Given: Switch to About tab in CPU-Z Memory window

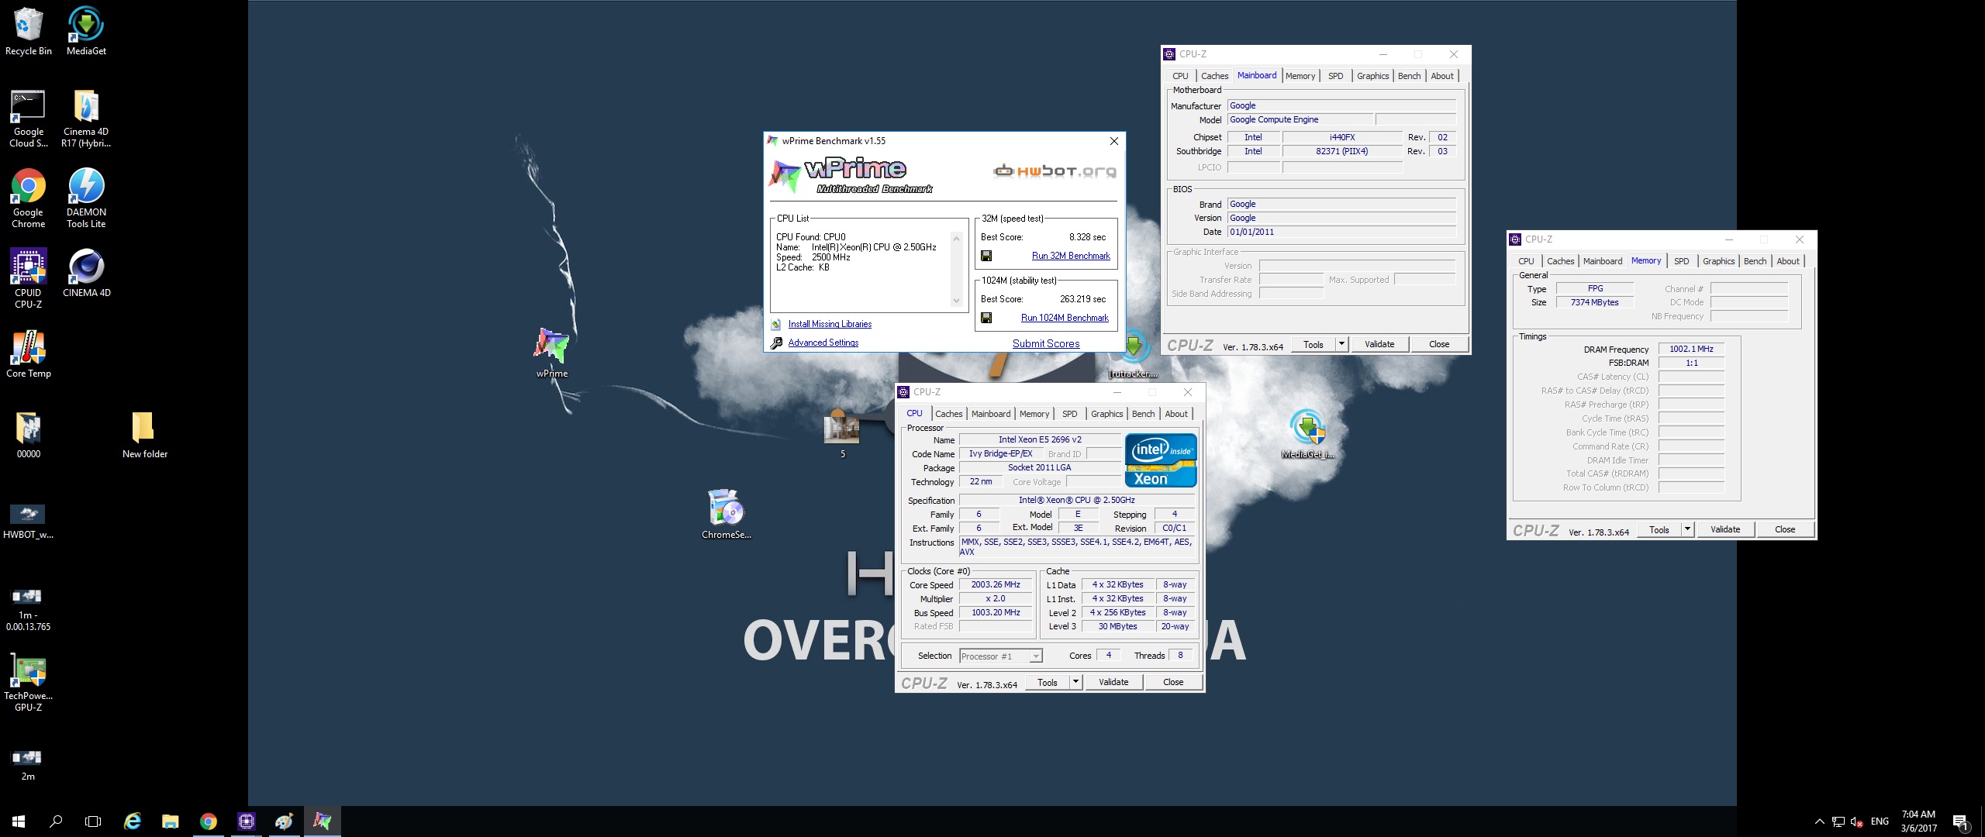Looking at the screenshot, I should (x=1788, y=261).
